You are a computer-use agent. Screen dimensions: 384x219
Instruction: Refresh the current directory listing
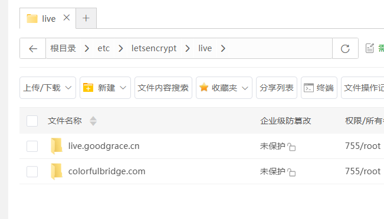tap(345, 48)
